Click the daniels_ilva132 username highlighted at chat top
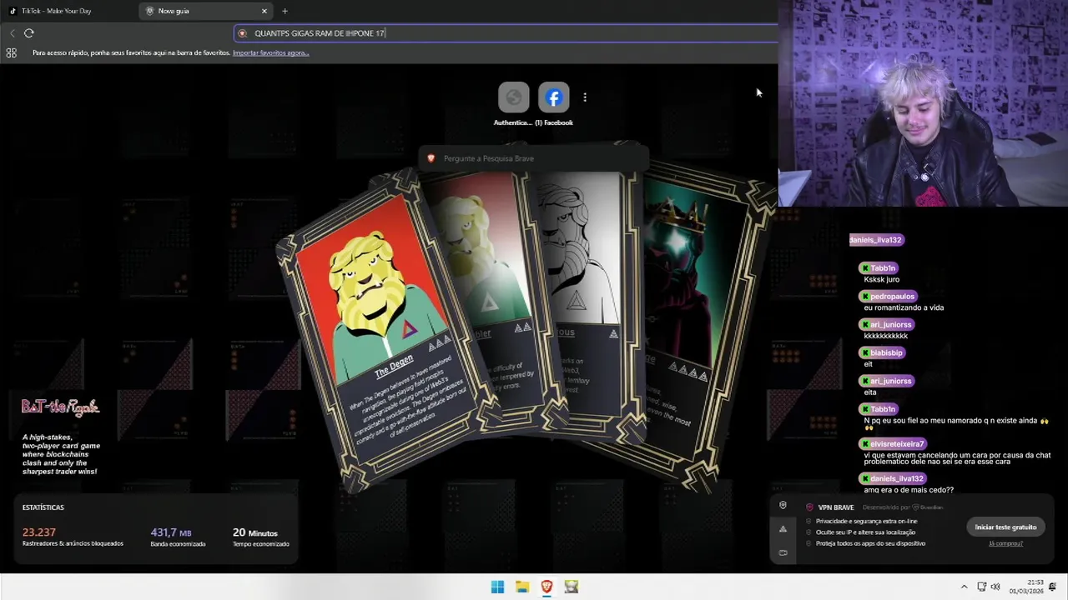The image size is (1068, 600). tap(876, 240)
